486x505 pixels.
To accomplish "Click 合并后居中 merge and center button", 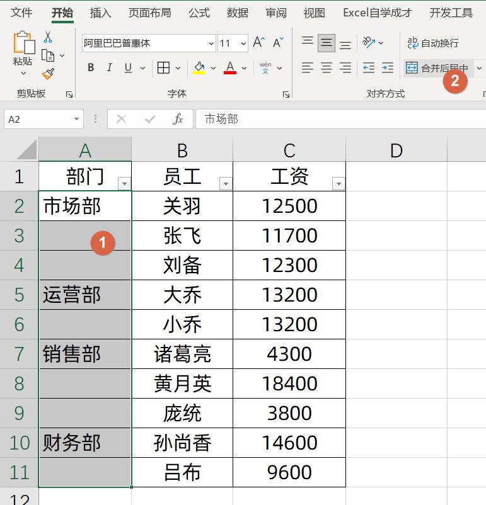I will [437, 68].
